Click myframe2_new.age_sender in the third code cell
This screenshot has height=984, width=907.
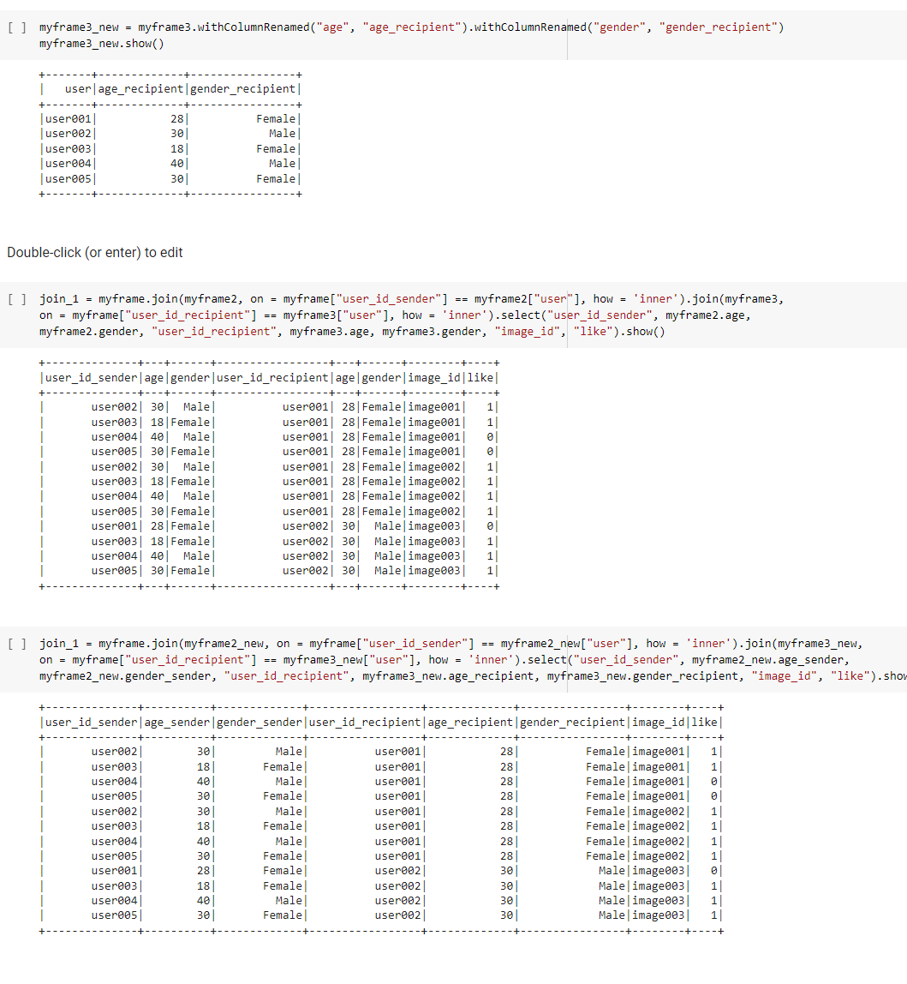click(767, 659)
